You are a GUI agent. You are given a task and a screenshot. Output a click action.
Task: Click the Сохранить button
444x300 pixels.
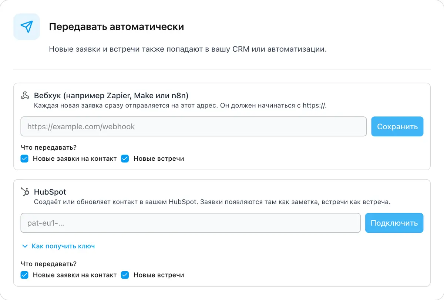tap(397, 127)
